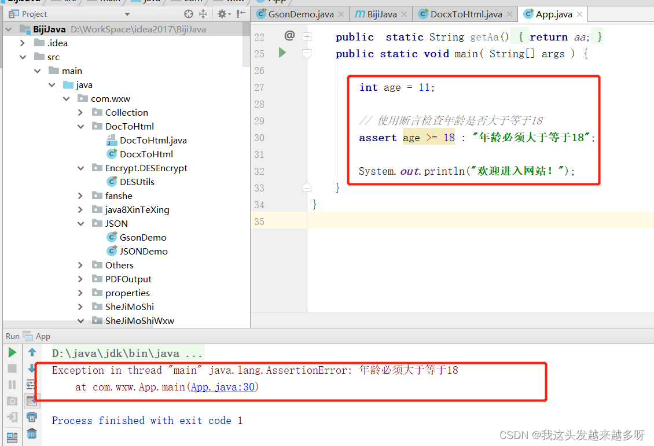Viewport: 654px width, 446px height.
Task: Rerun App with the green run button
Action: 12,353
